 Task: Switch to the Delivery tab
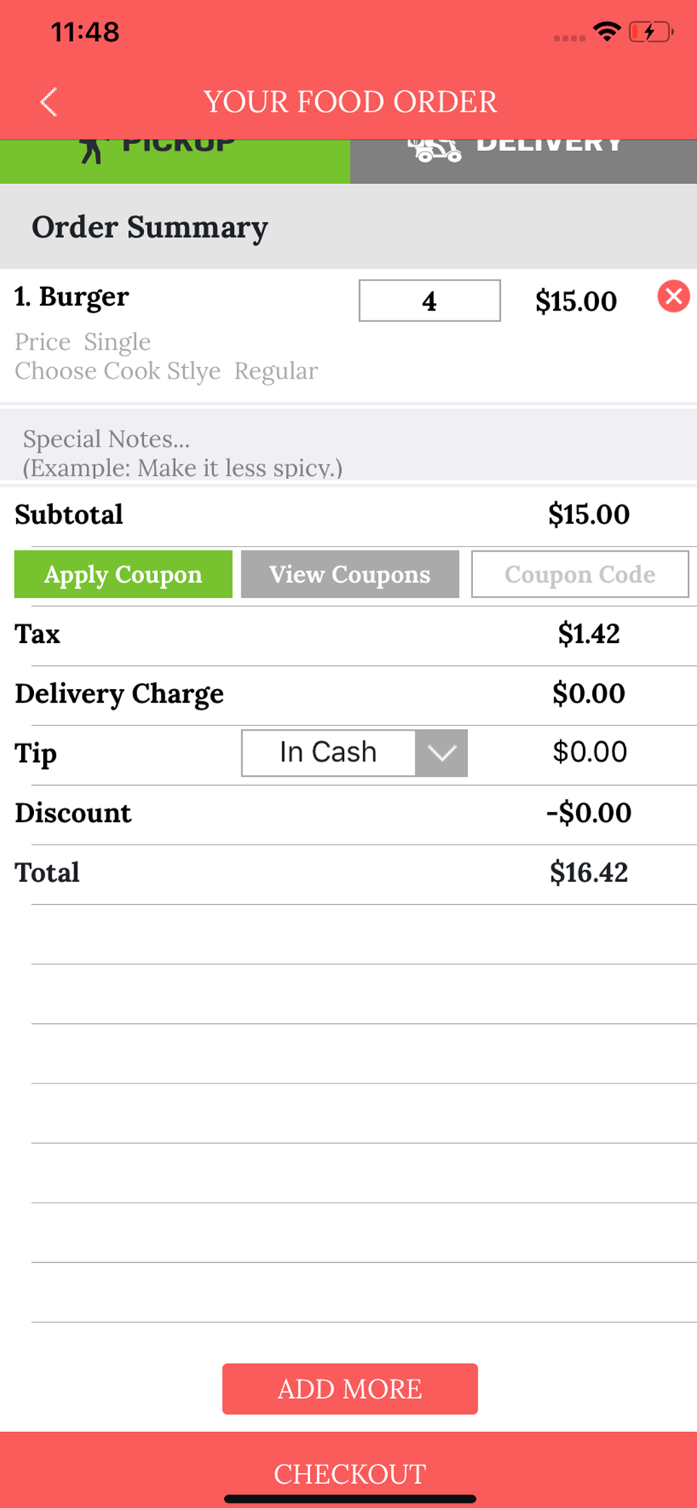click(x=524, y=161)
